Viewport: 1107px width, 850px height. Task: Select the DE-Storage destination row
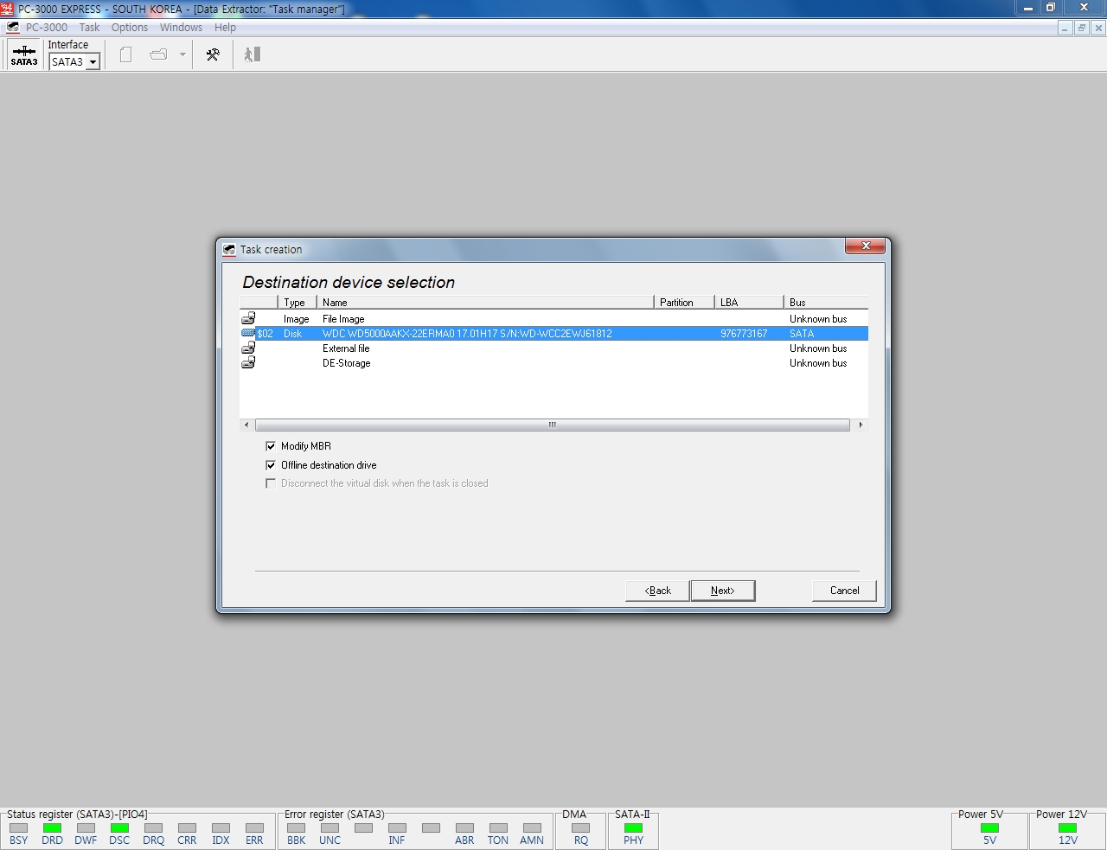(553, 363)
